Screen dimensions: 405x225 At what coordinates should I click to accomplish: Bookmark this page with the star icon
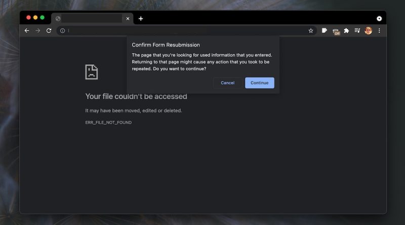point(311,31)
